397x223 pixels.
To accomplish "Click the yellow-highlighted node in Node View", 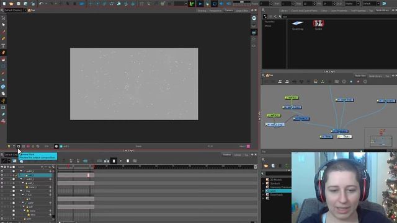I will (345, 137).
